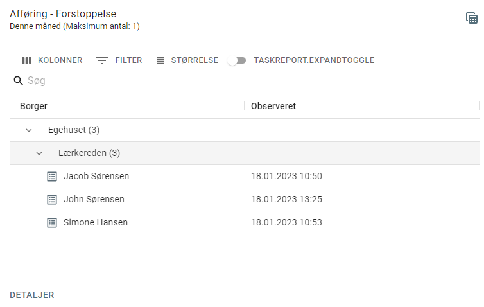Screen dimensions: 484x307
Task: Click the search magnifier icon
Action: pos(18,81)
